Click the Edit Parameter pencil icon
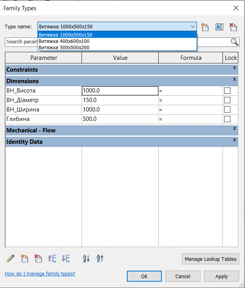The height and width of the screenshot is (288, 245). pyautogui.click(x=11, y=258)
